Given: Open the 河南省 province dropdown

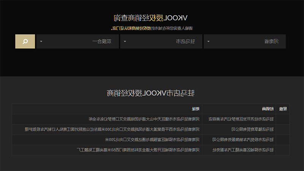Looking at the screenshot, I should click(245, 41).
